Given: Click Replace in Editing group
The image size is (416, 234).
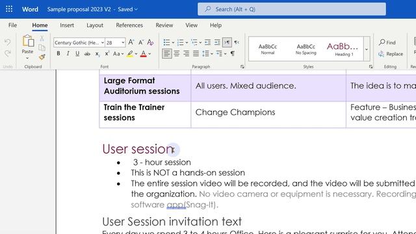Looking at the screenshot, I should point(391,54).
